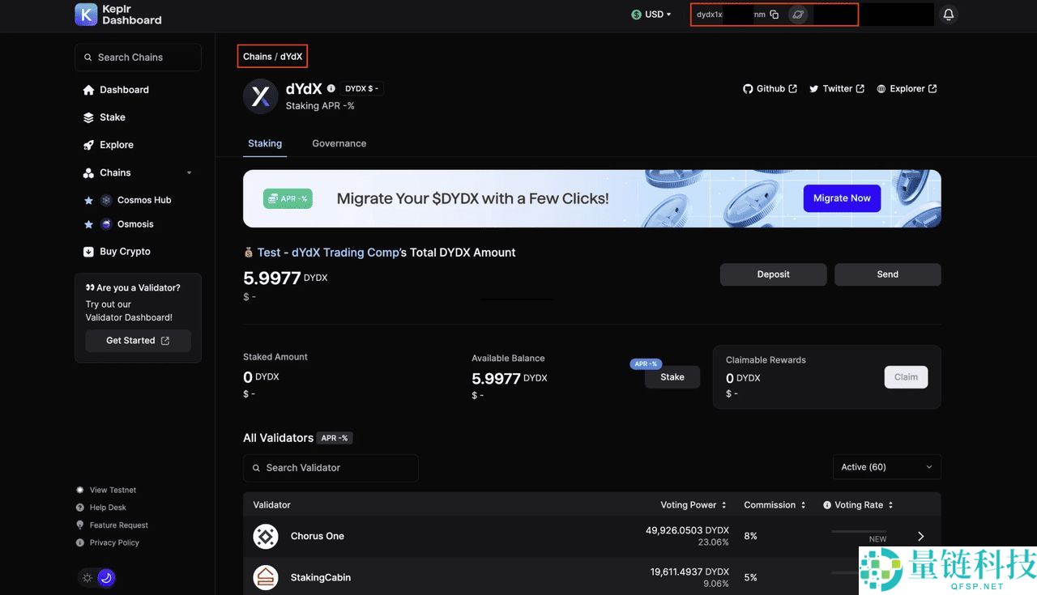Click the Dashboard home icon in sidebar
The height and width of the screenshot is (595, 1037).
pos(88,90)
